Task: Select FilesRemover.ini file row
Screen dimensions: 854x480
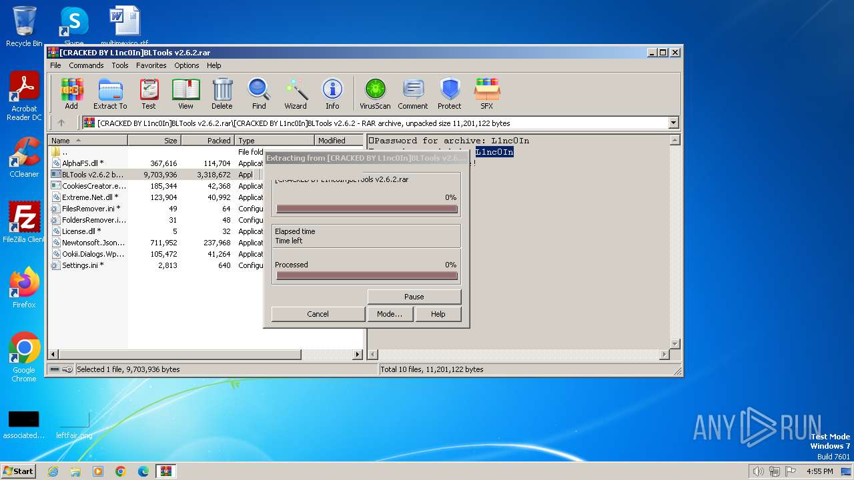Action: coord(157,209)
